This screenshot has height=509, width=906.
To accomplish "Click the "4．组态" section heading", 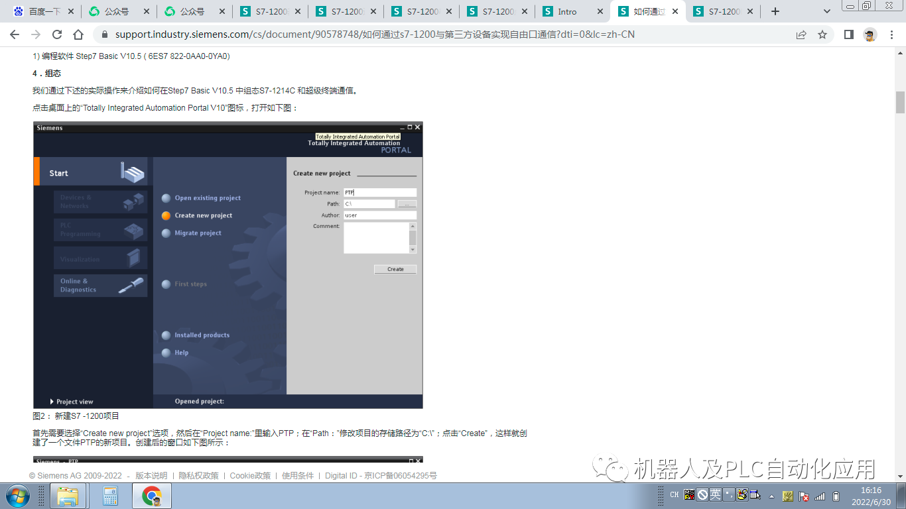I will click(46, 74).
